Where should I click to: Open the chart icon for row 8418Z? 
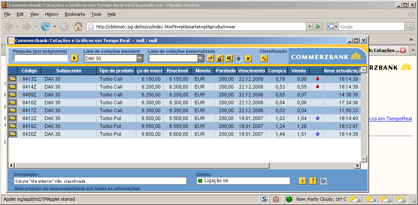[x=13, y=126]
